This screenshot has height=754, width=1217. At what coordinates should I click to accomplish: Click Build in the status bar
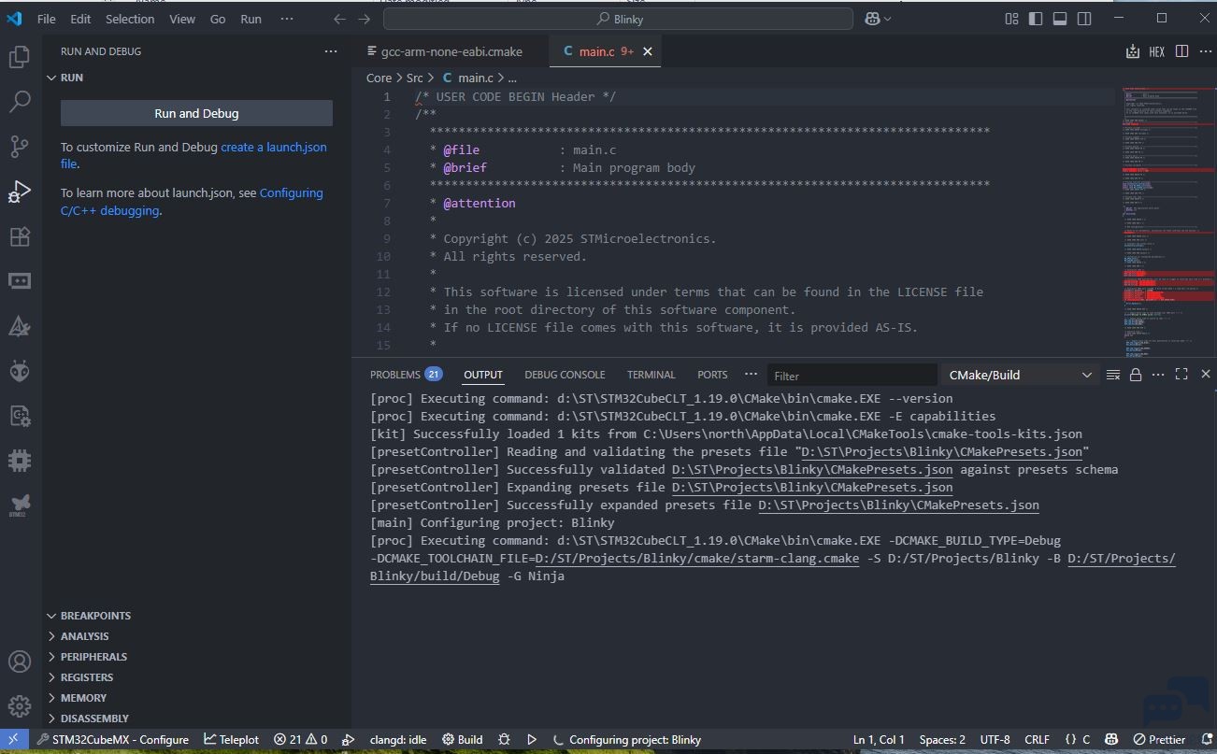(x=463, y=739)
